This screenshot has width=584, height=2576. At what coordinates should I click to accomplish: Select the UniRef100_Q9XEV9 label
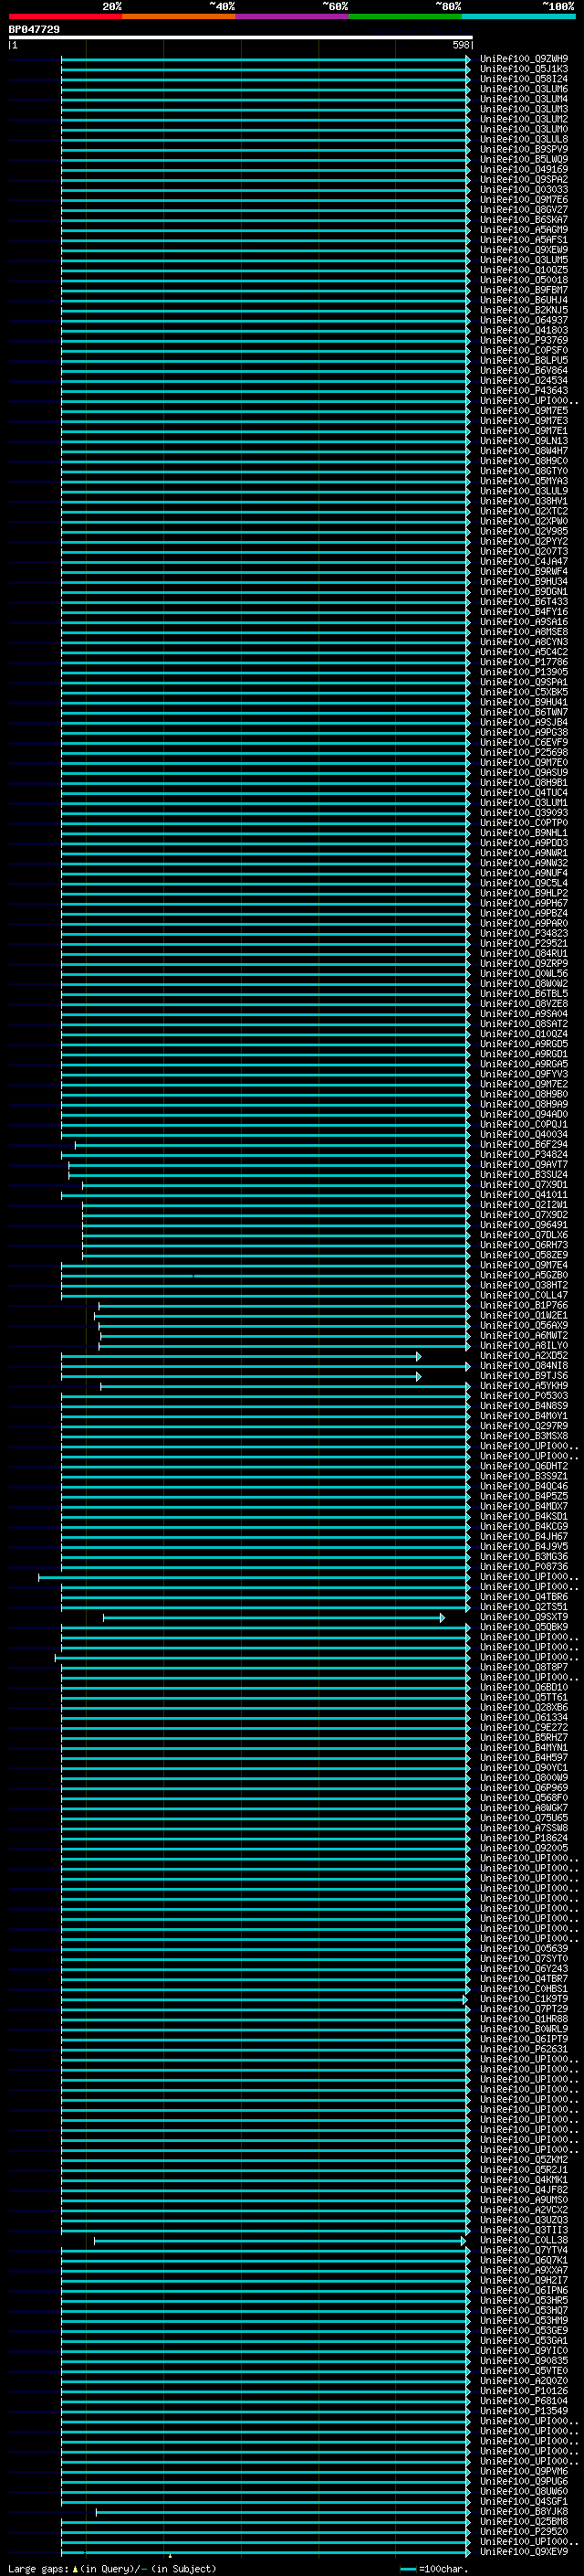pos(524,2553)
